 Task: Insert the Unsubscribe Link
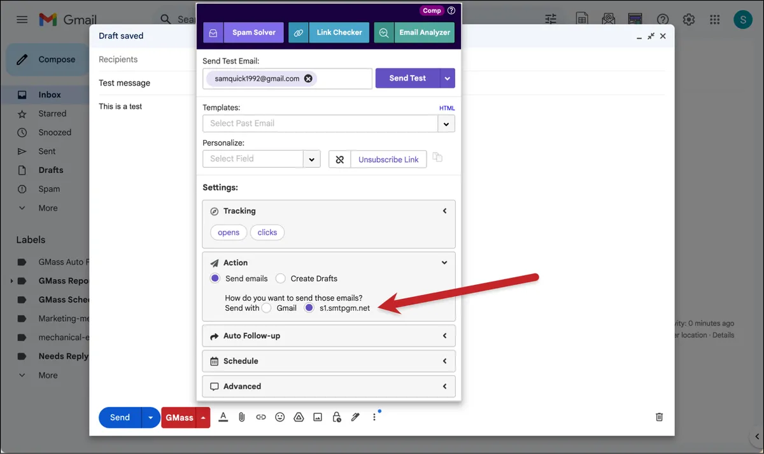coord(388,159)
